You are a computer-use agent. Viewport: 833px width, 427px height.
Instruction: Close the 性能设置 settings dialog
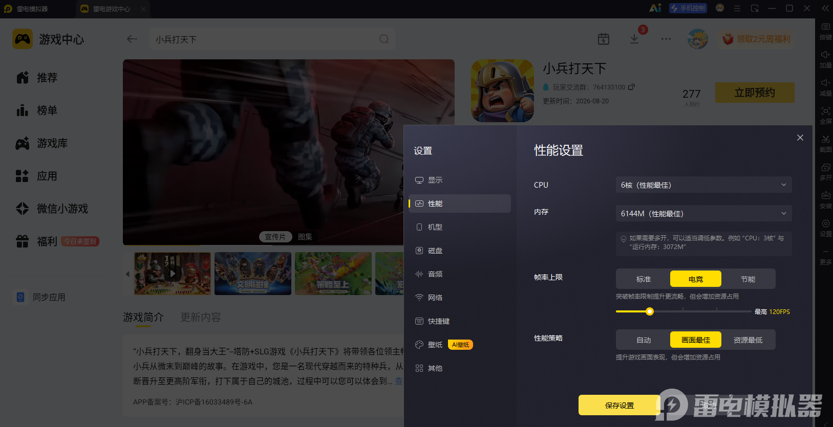coord(800,138)
